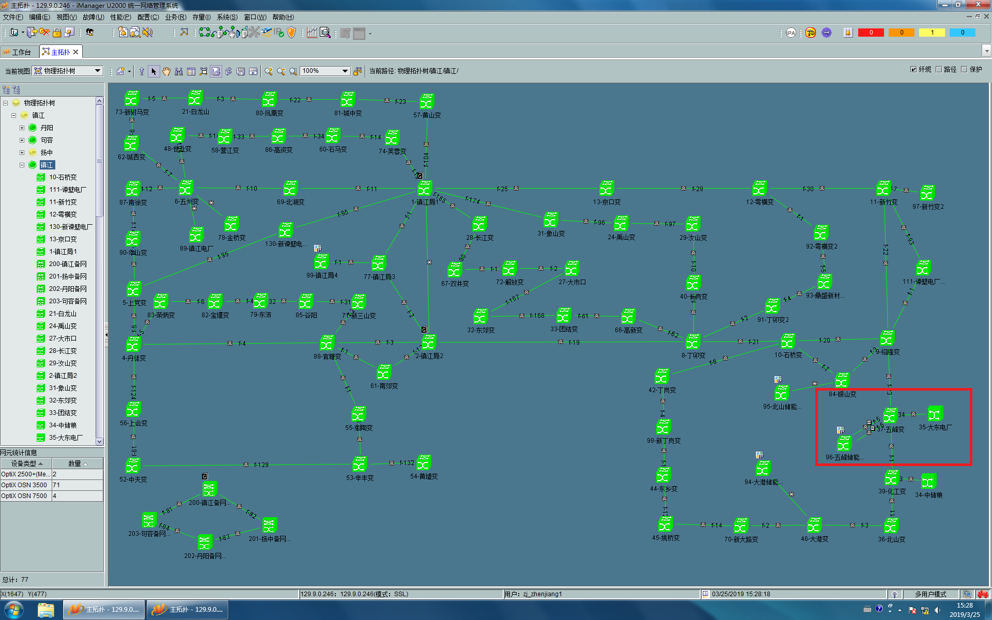Open the 配置(C) menu

pyautogui.click(x=148, y=17)
